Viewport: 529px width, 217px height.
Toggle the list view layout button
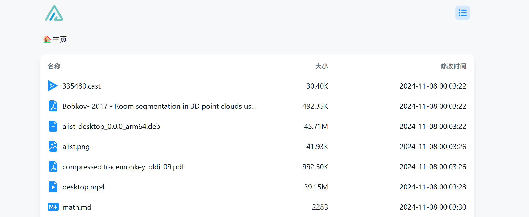(462, 13)
